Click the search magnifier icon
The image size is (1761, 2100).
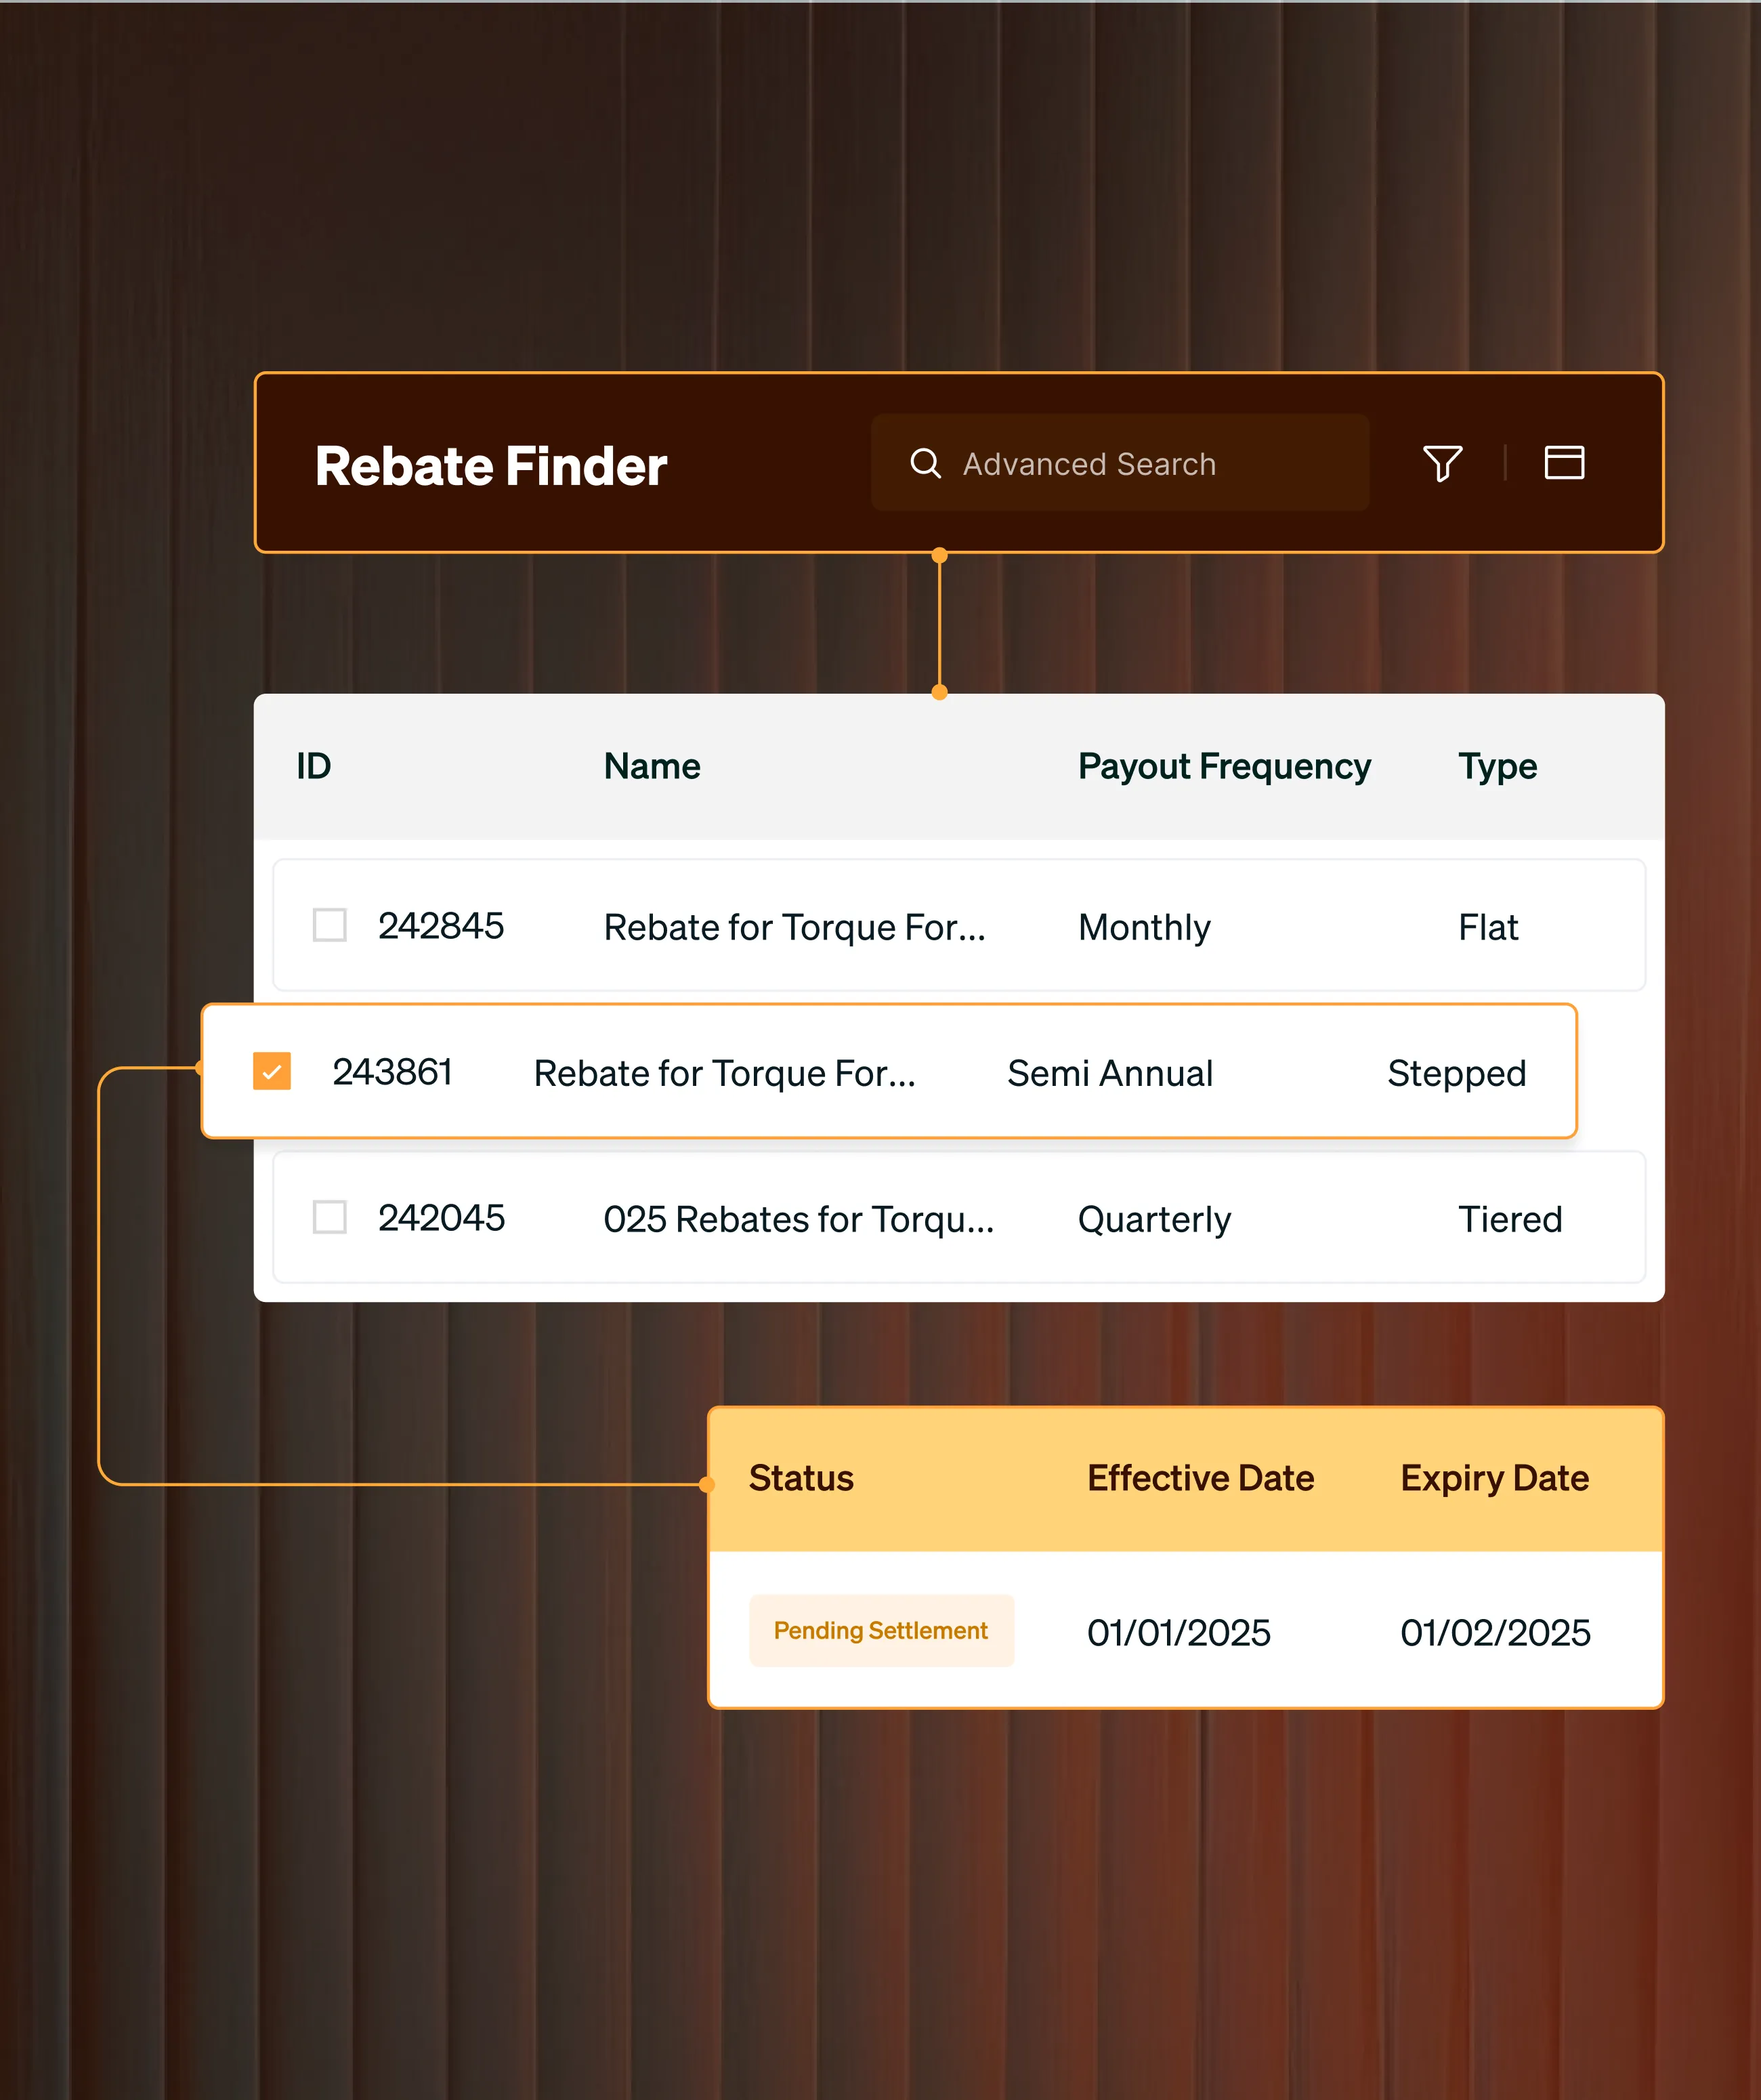pyautogui.click(x=925, y=463)
